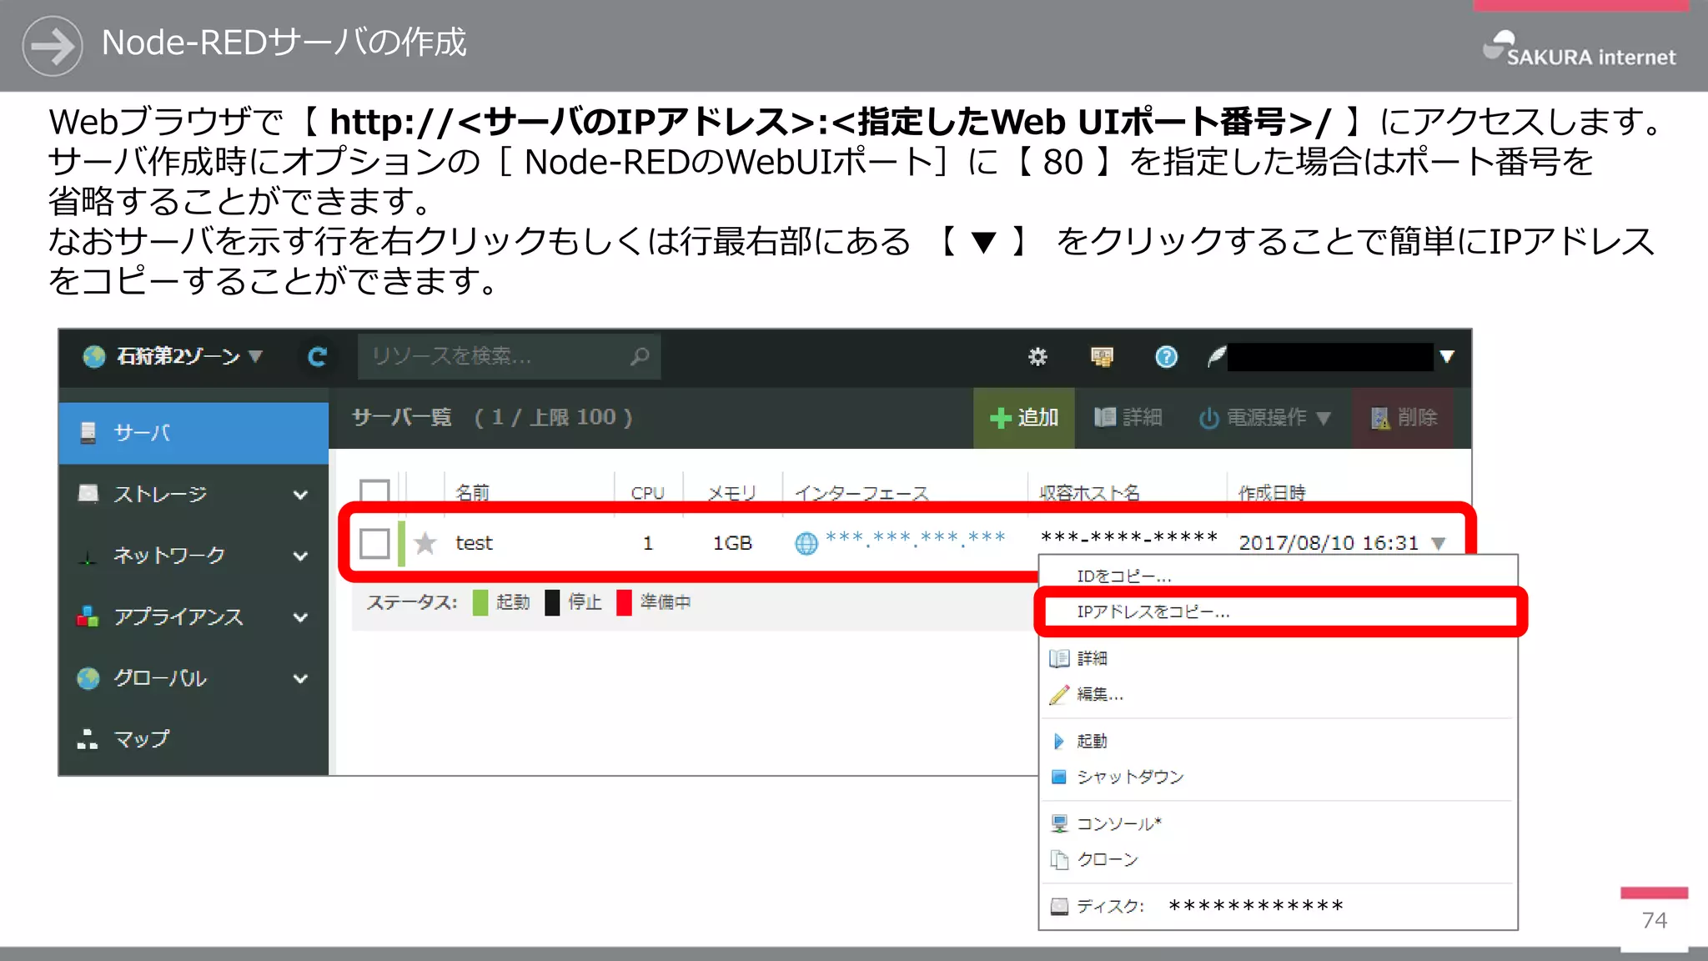Open the 石狩第2ゾーン zone dropdown
The width and height of the screenshot is (1708, 961).
(173, 356)
